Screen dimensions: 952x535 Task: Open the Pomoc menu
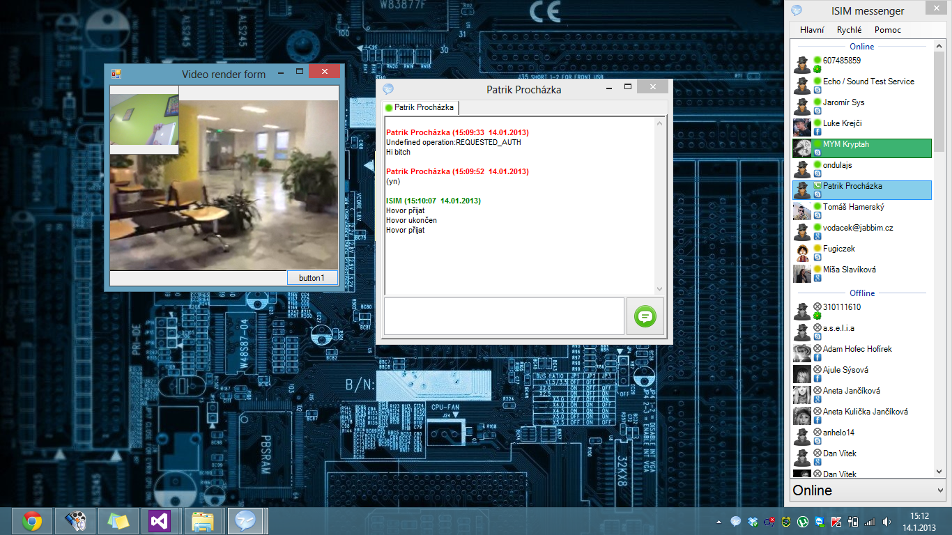point(888,30)
